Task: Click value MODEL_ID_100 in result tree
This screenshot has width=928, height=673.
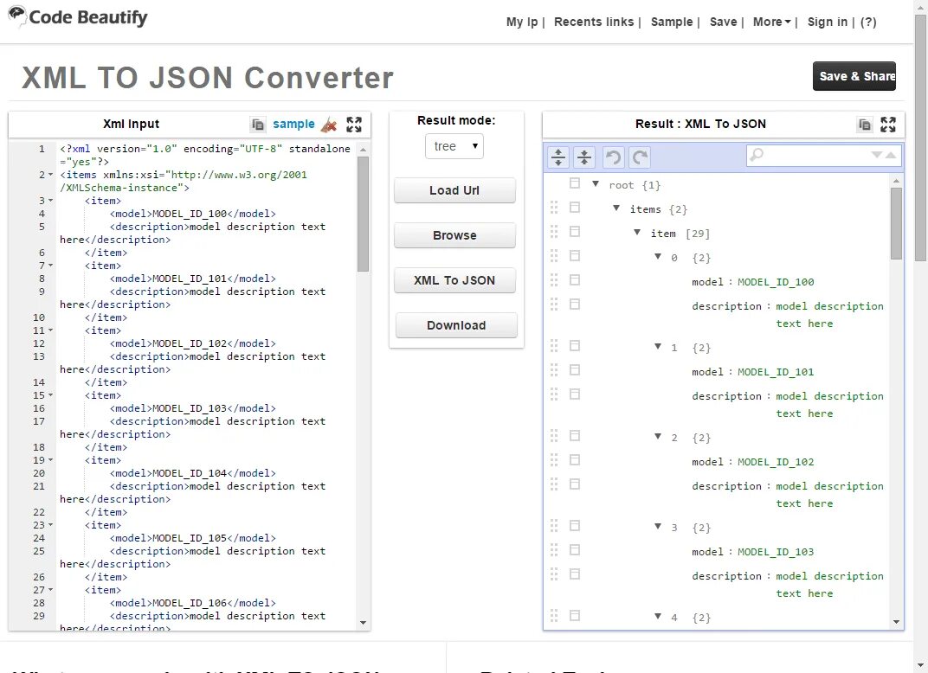Action: (x=776, y=282)
